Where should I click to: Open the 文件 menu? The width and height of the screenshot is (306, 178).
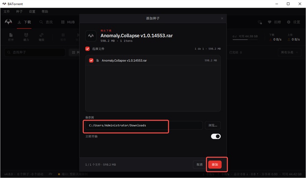(7, 11)
